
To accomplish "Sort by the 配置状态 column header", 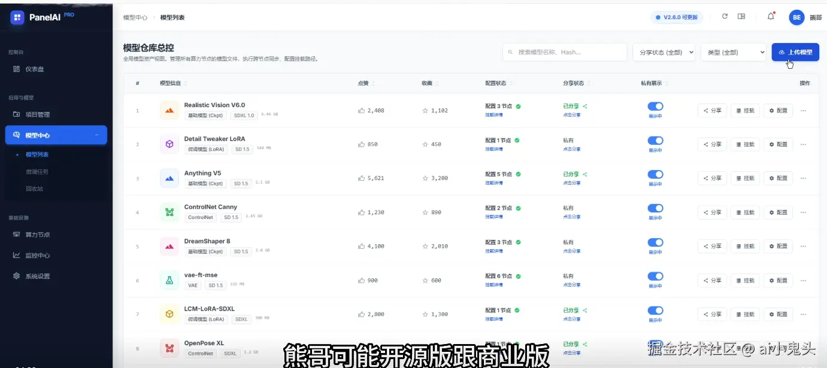I will click(498, 83).
